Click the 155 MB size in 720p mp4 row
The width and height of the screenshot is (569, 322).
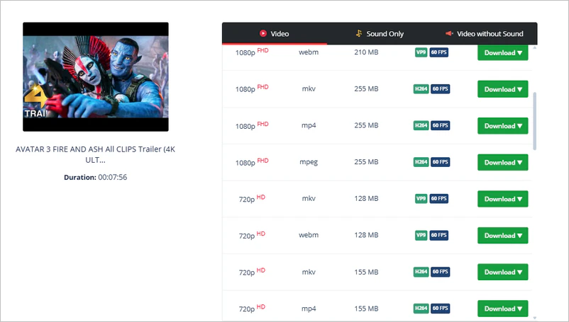click(x=366, y=309)
